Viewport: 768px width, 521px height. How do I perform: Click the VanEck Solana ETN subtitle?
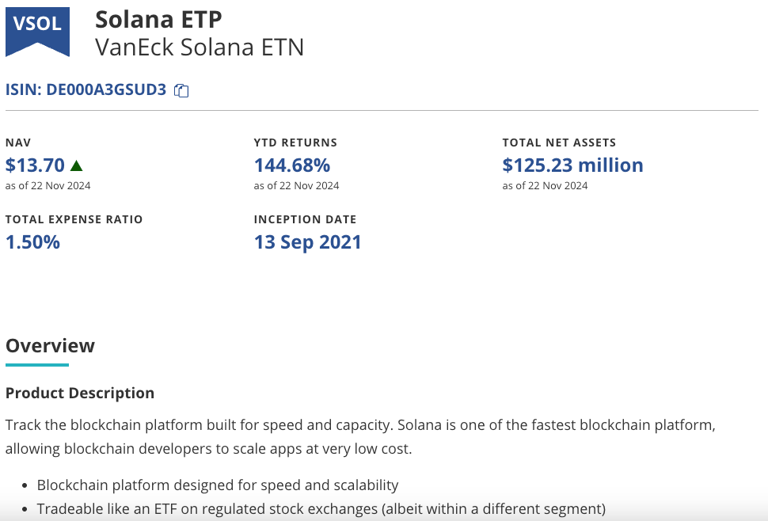coord(200,48)
